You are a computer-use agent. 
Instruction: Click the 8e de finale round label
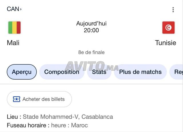[91, 52]
